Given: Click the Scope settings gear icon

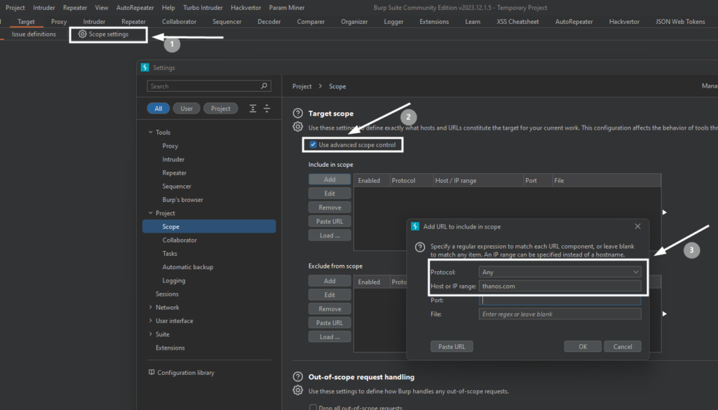Looking at the screenshot, I should click(83, 34).
